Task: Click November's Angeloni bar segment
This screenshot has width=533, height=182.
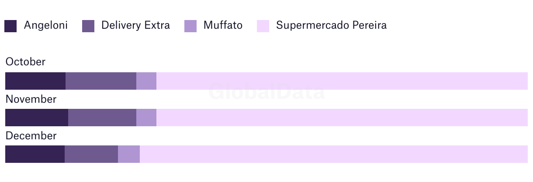Action: [x=37, y=118]
